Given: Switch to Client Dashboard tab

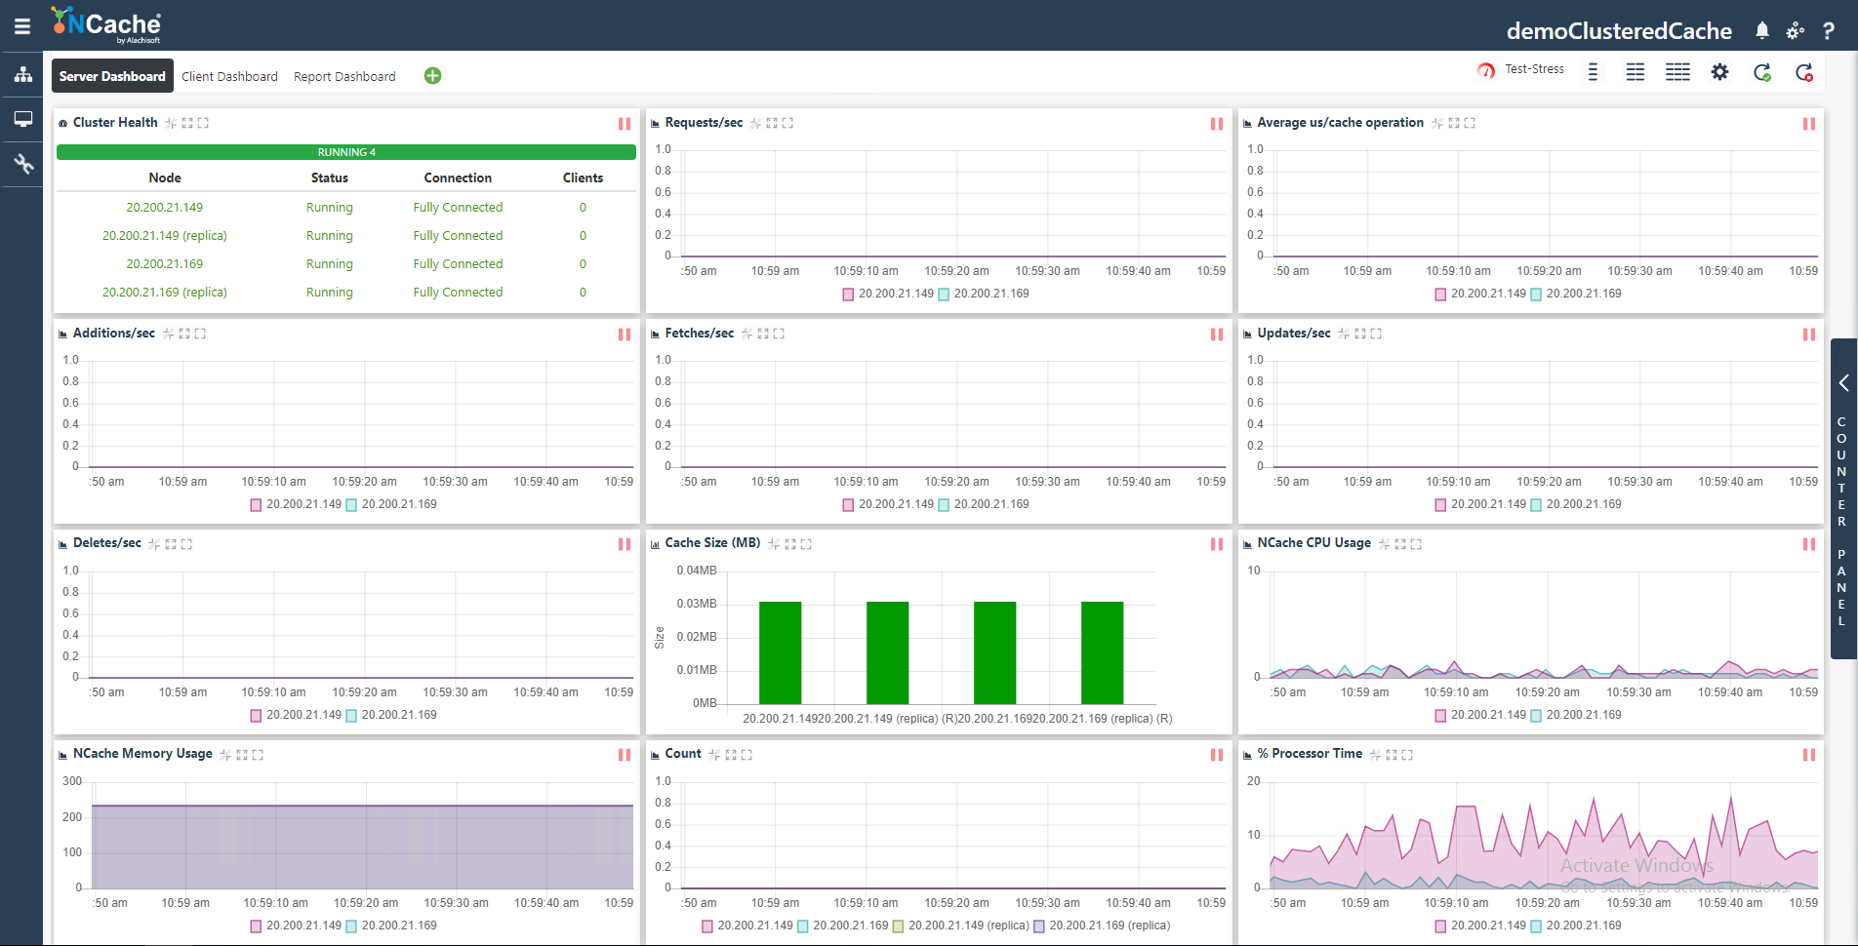Looking at the screenshot, I should (x=229, y=76).
